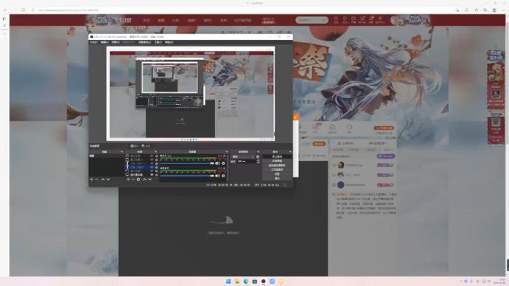The height and width of the screenshot is (286, 509).
Task: Open Desktop Audio channel gear settings
Action: 223,176
